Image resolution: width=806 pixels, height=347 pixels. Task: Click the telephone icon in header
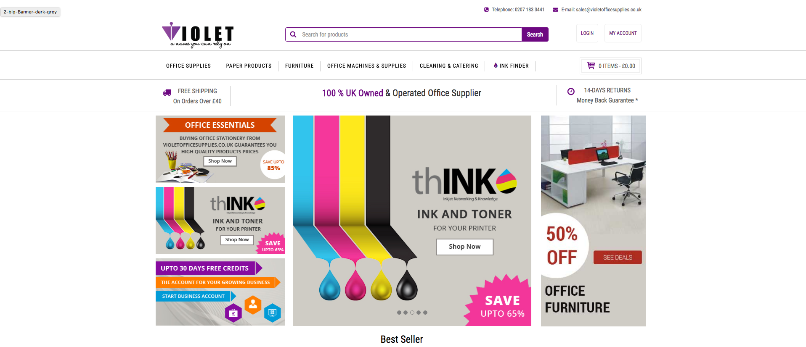pos(486,10)
